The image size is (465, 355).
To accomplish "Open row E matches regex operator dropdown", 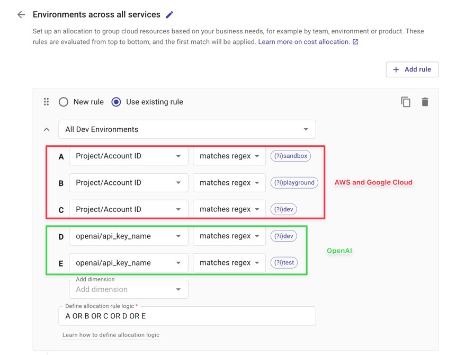I will coord(229,263).
